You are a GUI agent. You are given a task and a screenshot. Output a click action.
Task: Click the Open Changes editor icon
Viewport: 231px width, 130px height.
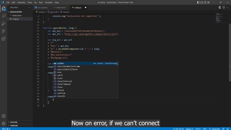[x=220, y=7]
